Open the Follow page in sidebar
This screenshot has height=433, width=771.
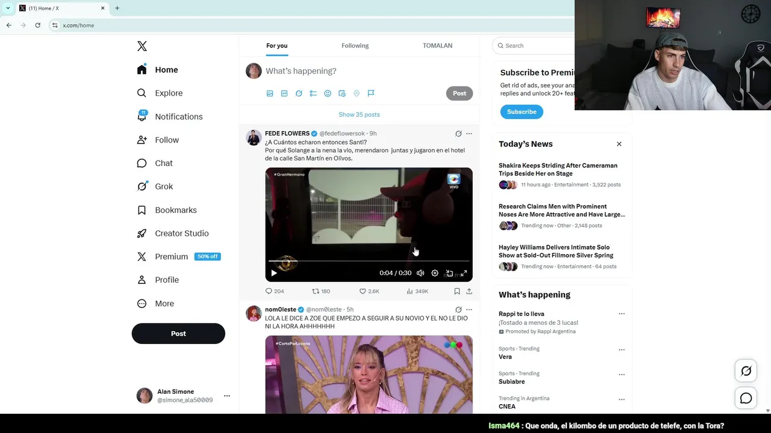coord(158,140)
